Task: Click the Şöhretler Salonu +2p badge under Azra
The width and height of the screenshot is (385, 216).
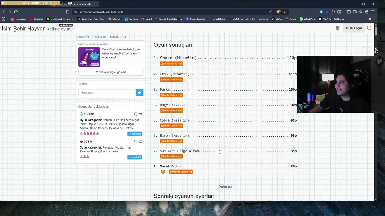Action: [171, 156]
